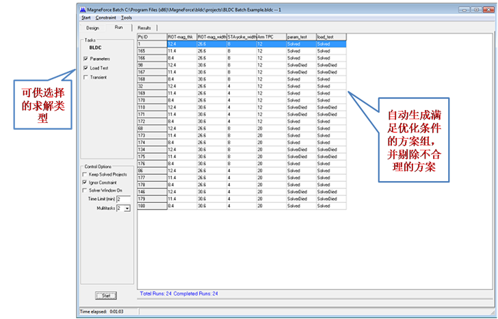Open the Tools menu
The width and height of the screenshot is (498, 319).
[127, 18]
